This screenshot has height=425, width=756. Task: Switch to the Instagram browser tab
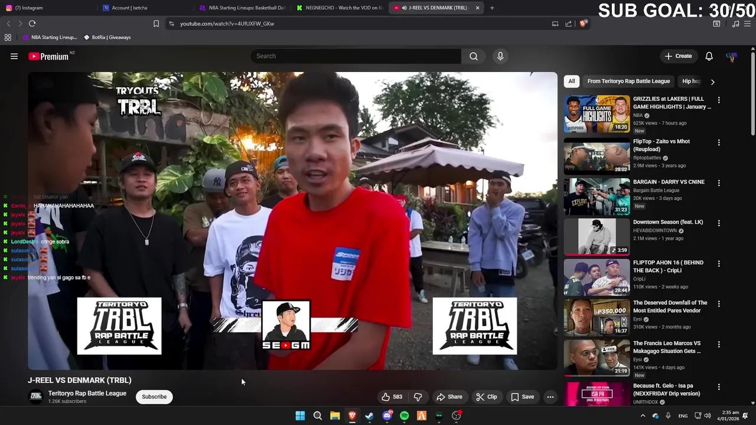(47, 8)
